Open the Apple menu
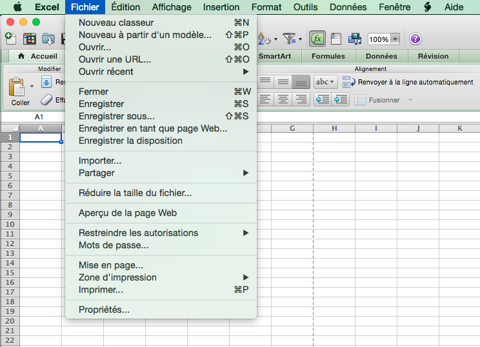 (x=18, y=6)
